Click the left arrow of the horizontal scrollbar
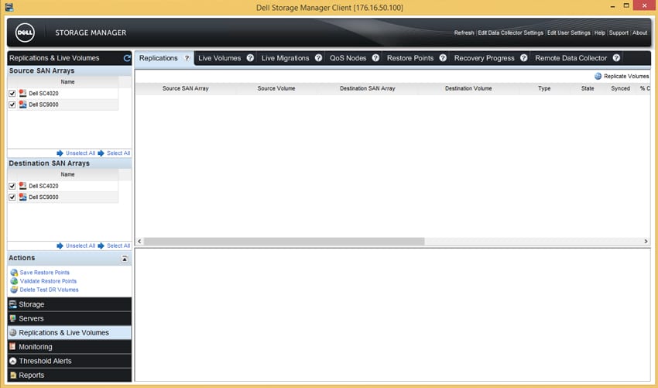 [x=140, y=241]
